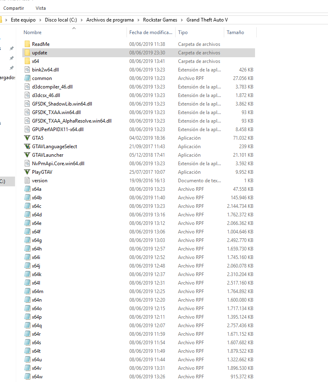Click the bink2w64.dll file icon
Screen dimensions: 328x382
click(x=27, y=70)
